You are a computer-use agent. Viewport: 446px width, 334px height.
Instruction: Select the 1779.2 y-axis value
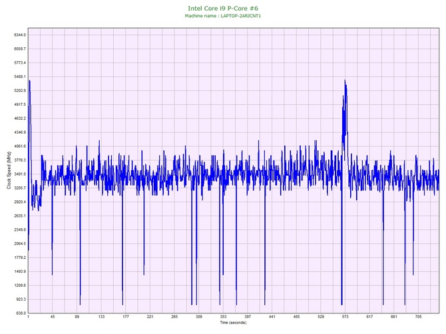pyautogui.click(x=20, y=258)
